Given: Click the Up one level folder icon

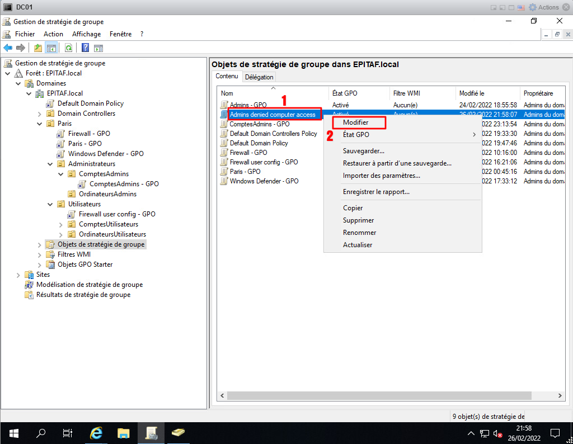Looking at the screenshot, I should click(38, 48).
